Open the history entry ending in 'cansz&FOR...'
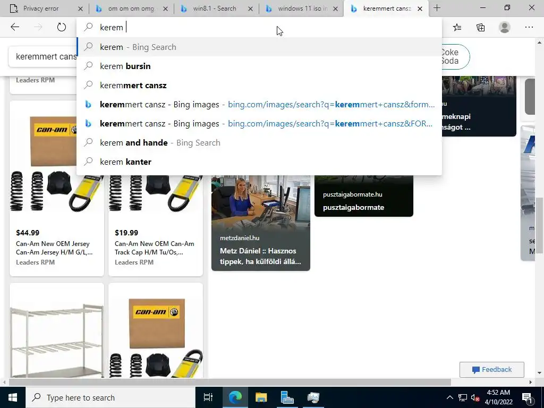The height and width of the screenshot is (408, 544). pos(259,123)
